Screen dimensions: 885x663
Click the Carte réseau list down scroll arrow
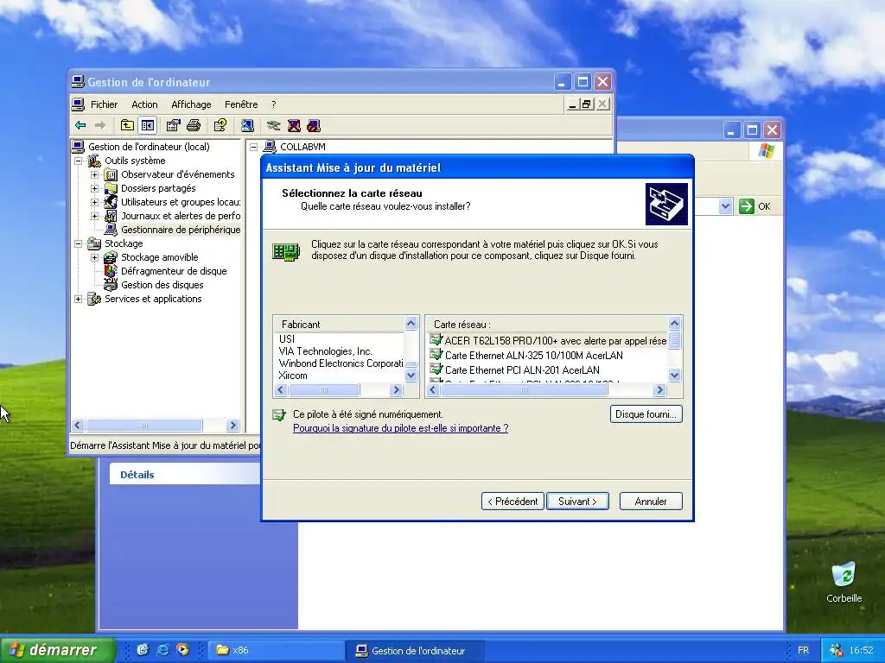[674, 376]
